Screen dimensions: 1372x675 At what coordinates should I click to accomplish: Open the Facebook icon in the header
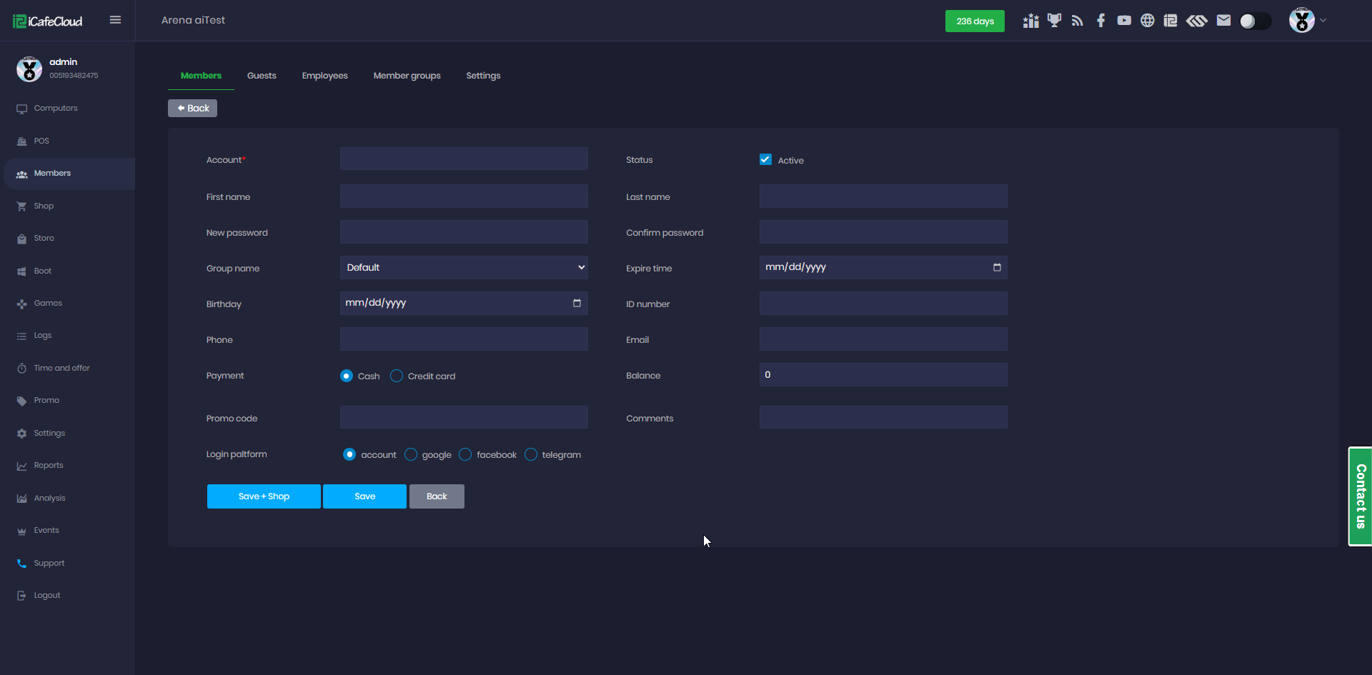pos(1100,21)
